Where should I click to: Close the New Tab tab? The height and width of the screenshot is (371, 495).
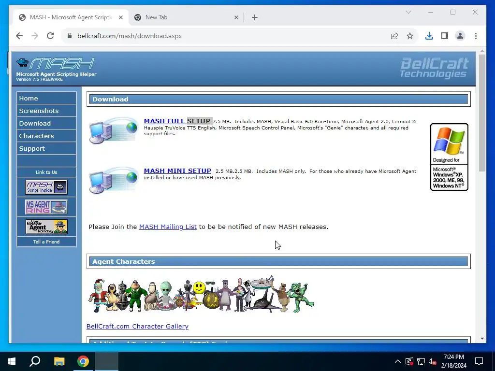tap(236, 18)
